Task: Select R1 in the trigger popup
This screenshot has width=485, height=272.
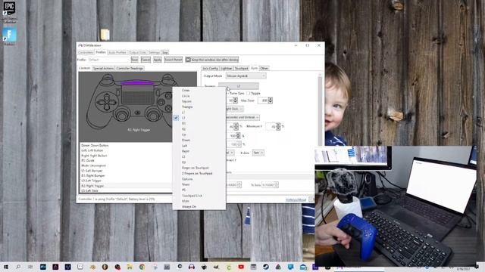Action: click(199, 123)
